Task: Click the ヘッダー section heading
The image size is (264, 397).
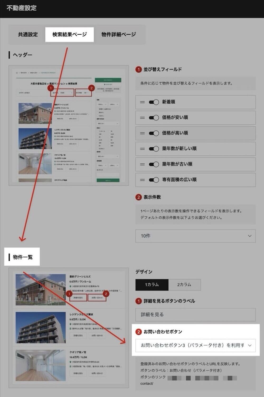Action: pos(22,55)
